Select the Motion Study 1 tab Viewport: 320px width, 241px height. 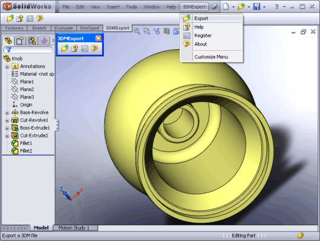click(74, 228)
